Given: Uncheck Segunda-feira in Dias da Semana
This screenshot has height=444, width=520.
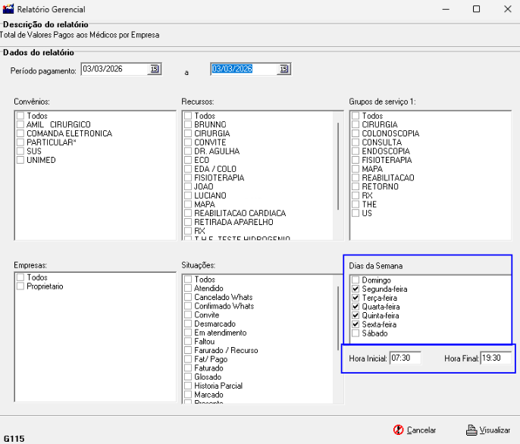Looking at the screenshot, I should [x=356, y=289].
